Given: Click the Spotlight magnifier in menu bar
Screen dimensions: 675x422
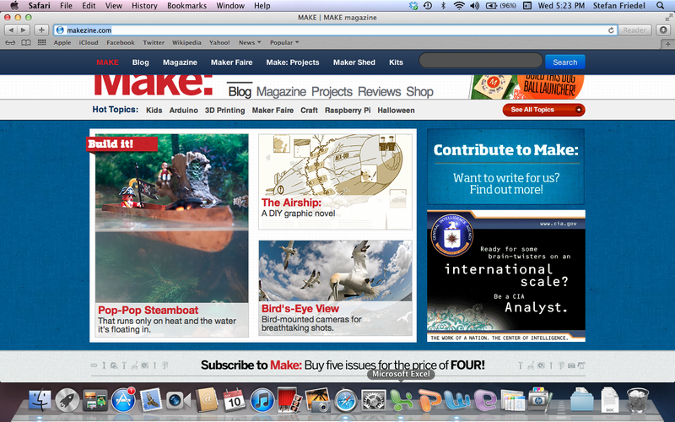Looking at the screenshot, I should pos(660,6).
